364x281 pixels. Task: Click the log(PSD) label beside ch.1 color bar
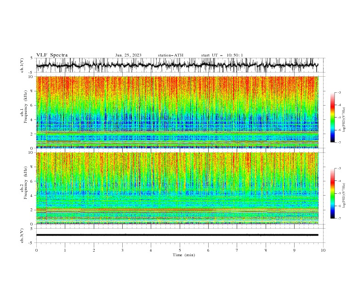point(344,120)
